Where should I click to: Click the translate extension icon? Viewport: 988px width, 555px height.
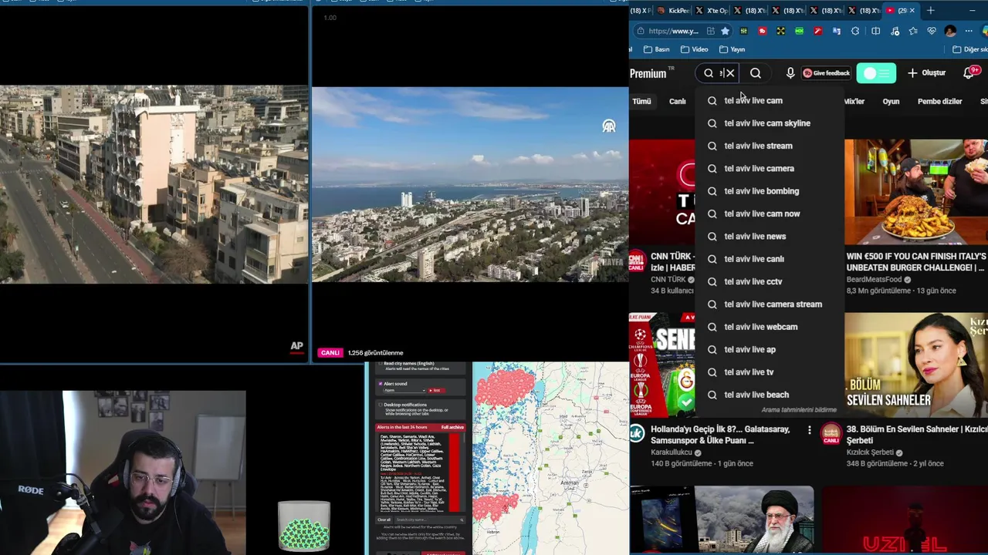837,31
